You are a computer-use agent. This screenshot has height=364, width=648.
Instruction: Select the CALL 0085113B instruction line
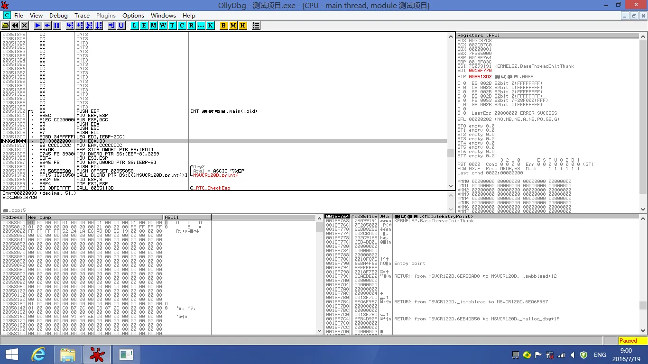(224, 188)
